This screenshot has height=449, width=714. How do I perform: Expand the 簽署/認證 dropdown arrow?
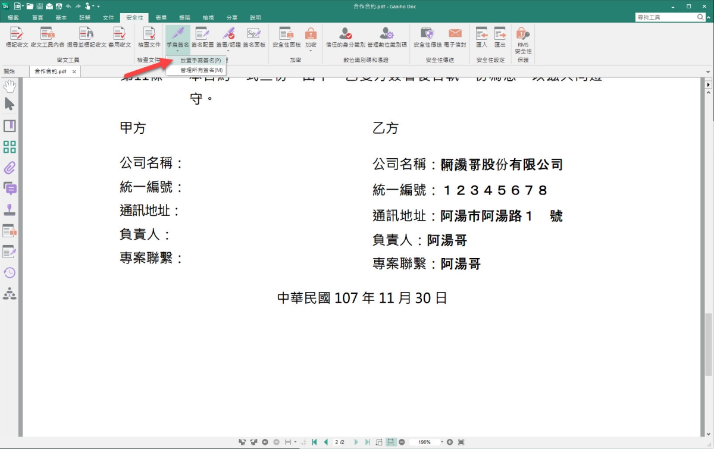tap(228, 51)
